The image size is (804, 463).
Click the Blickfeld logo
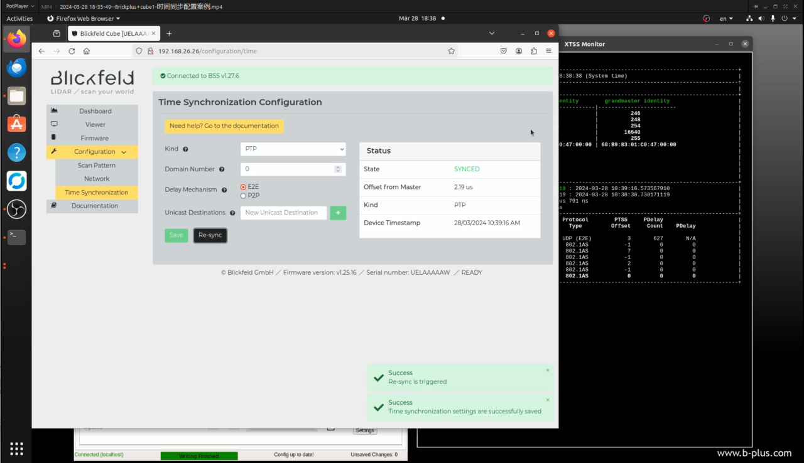click(92, 82)
